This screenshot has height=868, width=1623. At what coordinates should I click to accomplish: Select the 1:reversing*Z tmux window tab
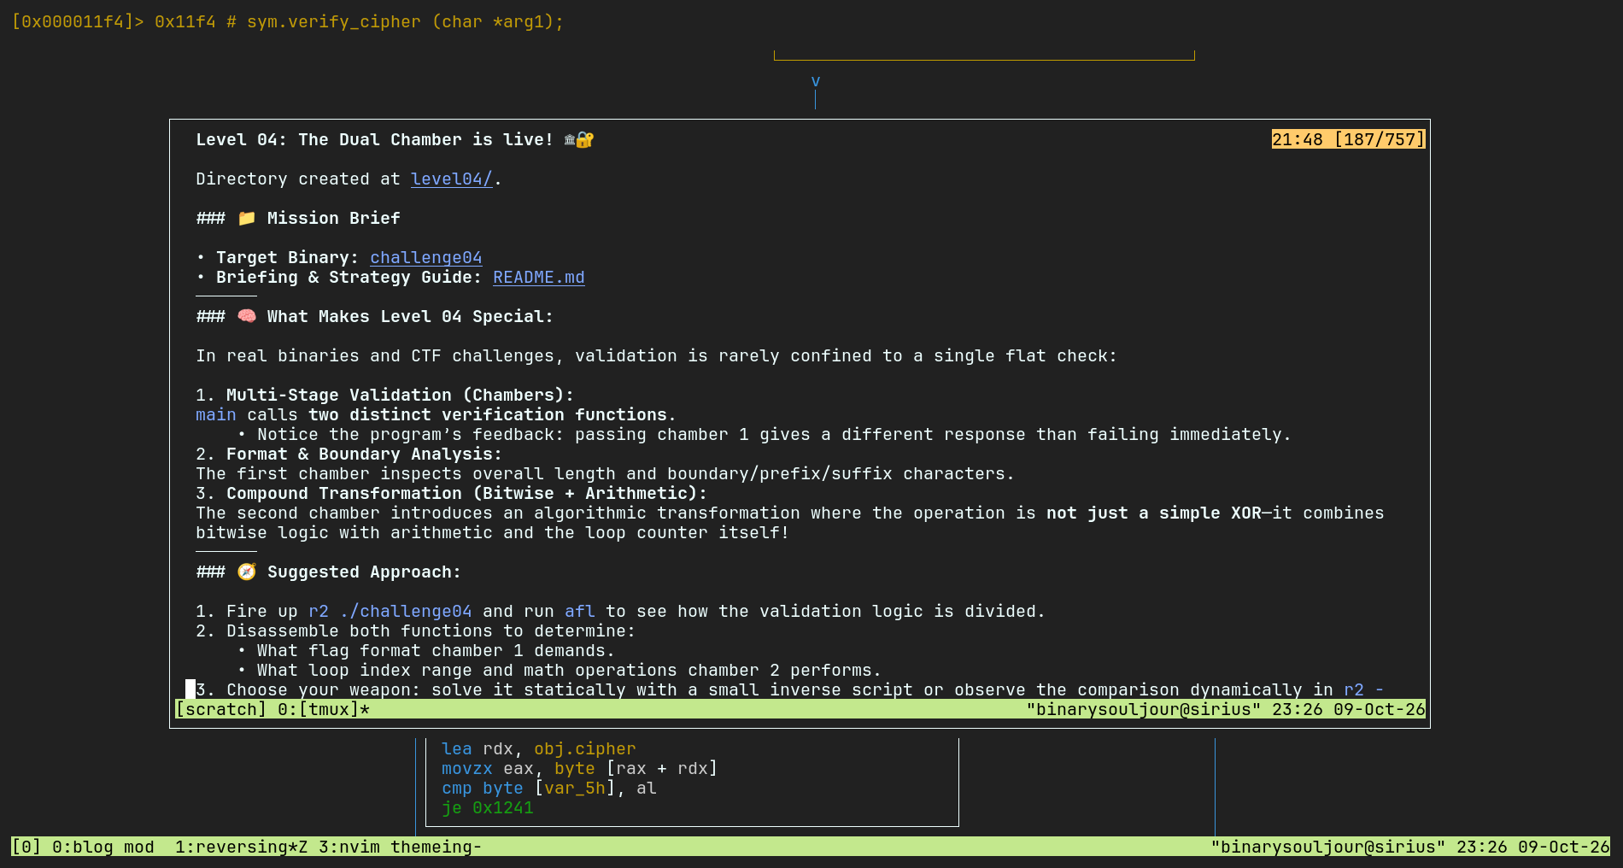(242, 847)
